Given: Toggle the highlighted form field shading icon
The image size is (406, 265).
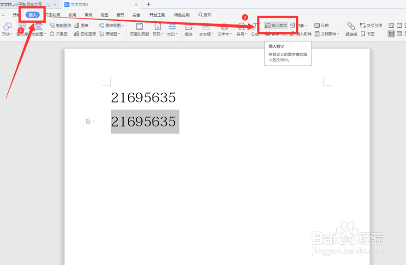Looking at the screenshot, I should (x=391, y=34).
